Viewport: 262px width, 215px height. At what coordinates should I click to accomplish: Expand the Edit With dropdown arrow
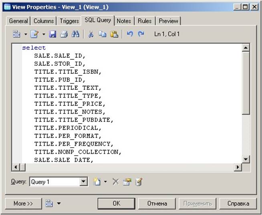point(44,34)
